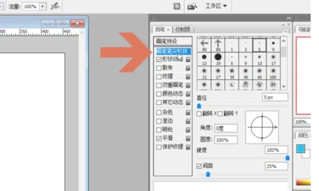This screenshot has width=319, height=191.
Task: Click the flow 100% input field
Action: [31, 7]
